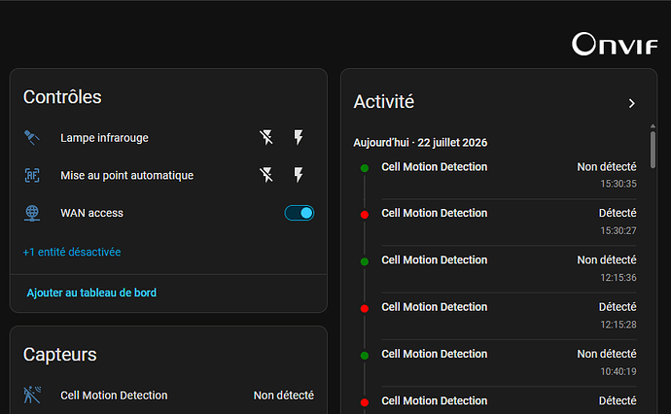Click the green marker for 15:30:35 entry
671x414 pixels.
(365, 168)
